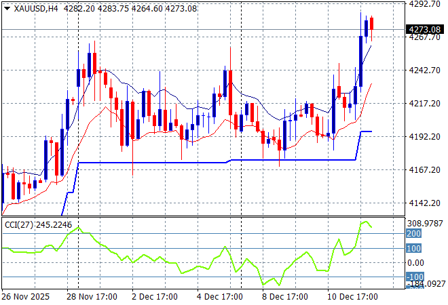Select the 4242.70 price axis label

(425, 70)
